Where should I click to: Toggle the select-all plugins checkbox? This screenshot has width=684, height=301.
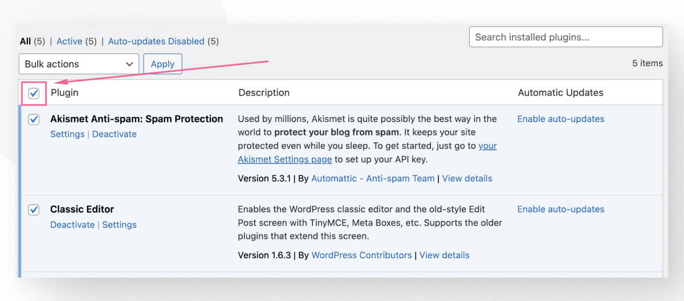[34, 93]
